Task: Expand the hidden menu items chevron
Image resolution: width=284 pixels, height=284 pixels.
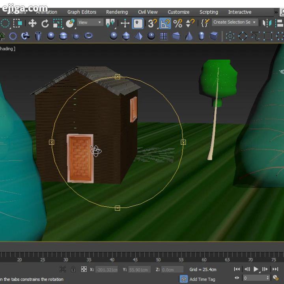Action: point(276,12)
